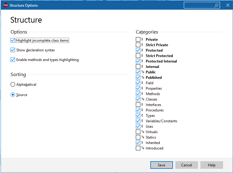This screenshot has width=233, height=173.
Task: Focus the title bar search field
Action: pos(199,5)
